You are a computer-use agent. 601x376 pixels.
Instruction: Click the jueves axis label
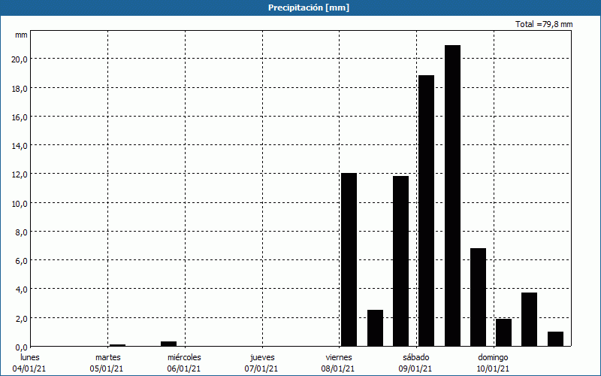click(x=262, y=358)
